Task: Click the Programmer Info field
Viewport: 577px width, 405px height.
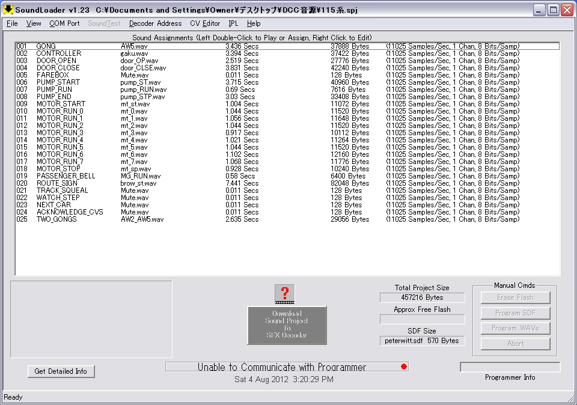Action: pos(510,367)
